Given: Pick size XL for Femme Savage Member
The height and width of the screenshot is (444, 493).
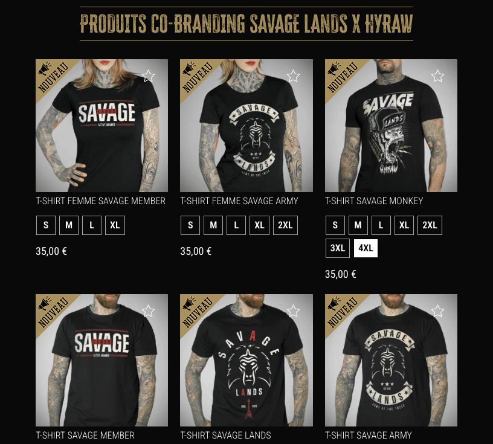Looking at the screenshot, I should [x=115, y=225].
